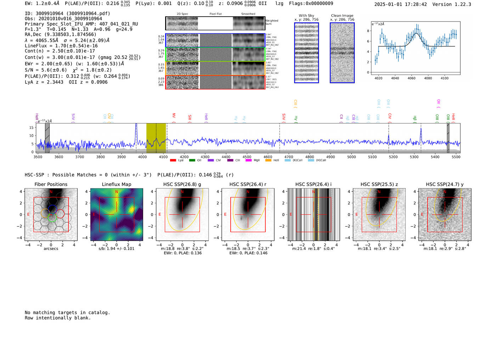Open the With Sky image
Screen dimensions: 496x337
(x=306, y=53)
